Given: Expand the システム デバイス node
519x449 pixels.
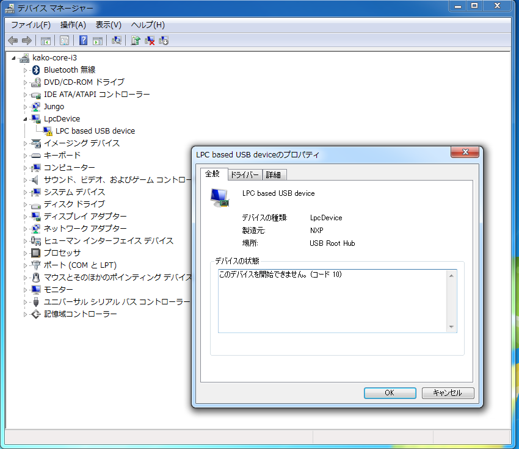Looking at the screenshot, I should 25,192.
